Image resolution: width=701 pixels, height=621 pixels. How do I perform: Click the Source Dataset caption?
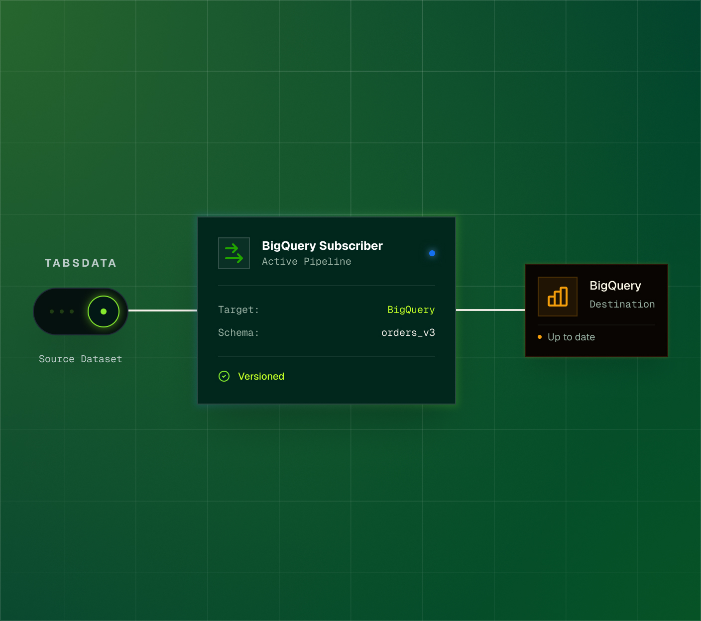pos(81,359)
